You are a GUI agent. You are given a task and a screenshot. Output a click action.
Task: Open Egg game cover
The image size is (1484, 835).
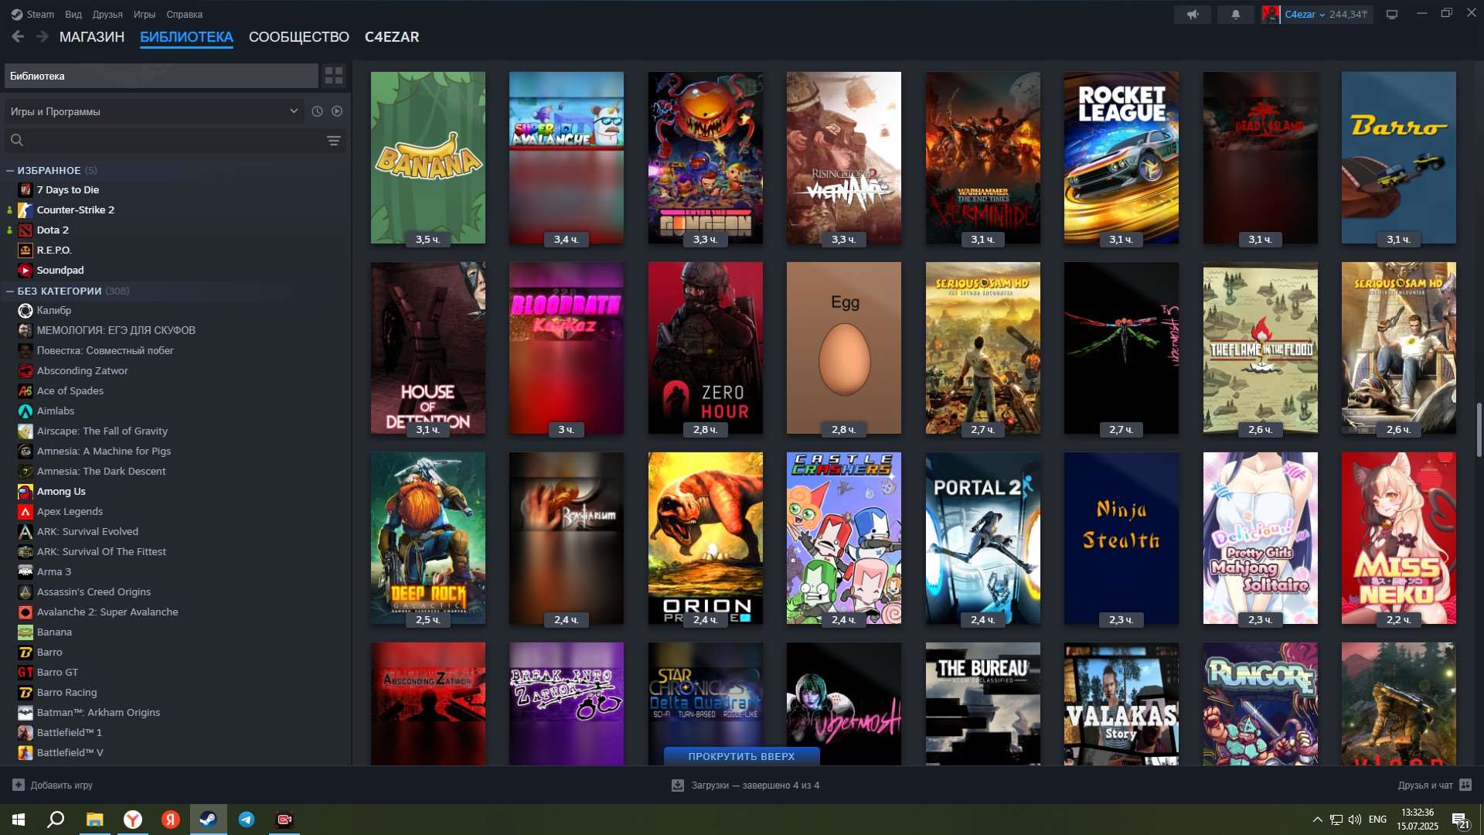[x=844, y=348]
